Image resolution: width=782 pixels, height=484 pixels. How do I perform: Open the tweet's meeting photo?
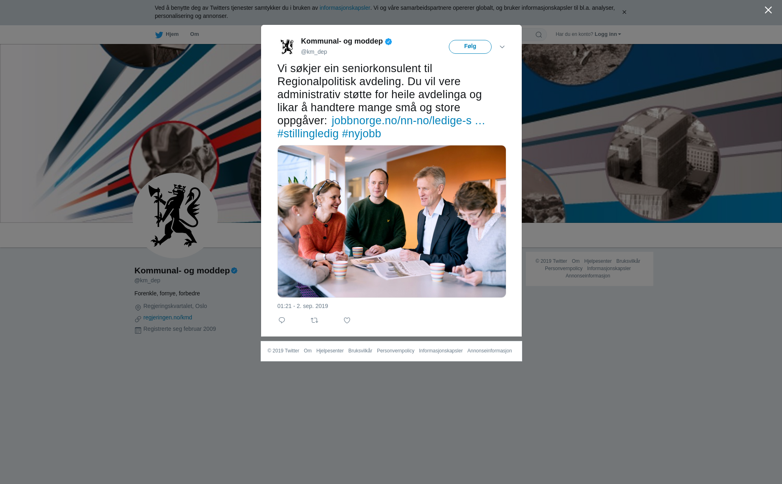[392, 221]
